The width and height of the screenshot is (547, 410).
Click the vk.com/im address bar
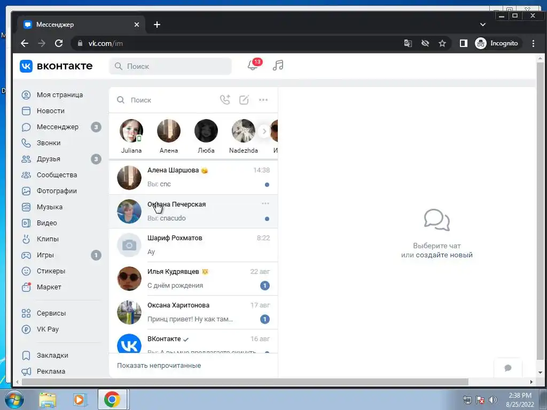237,43
